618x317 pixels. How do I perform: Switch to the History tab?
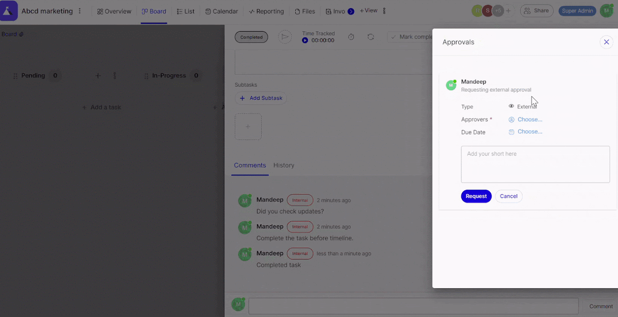(284, 165)
